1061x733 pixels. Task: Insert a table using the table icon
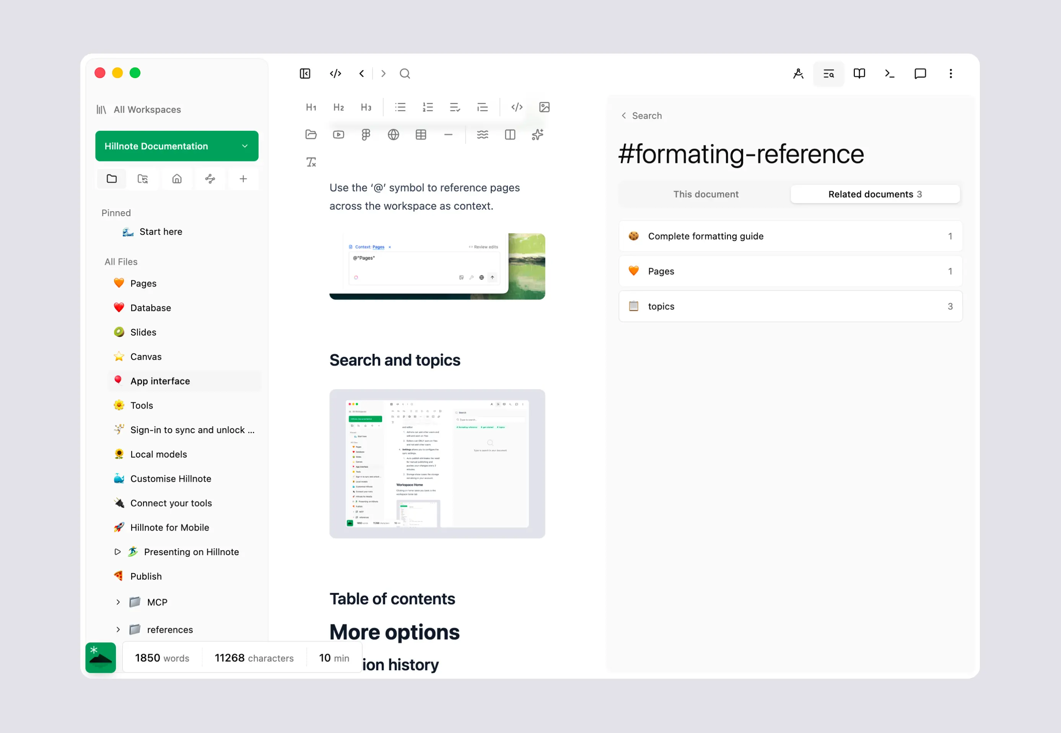421,135
